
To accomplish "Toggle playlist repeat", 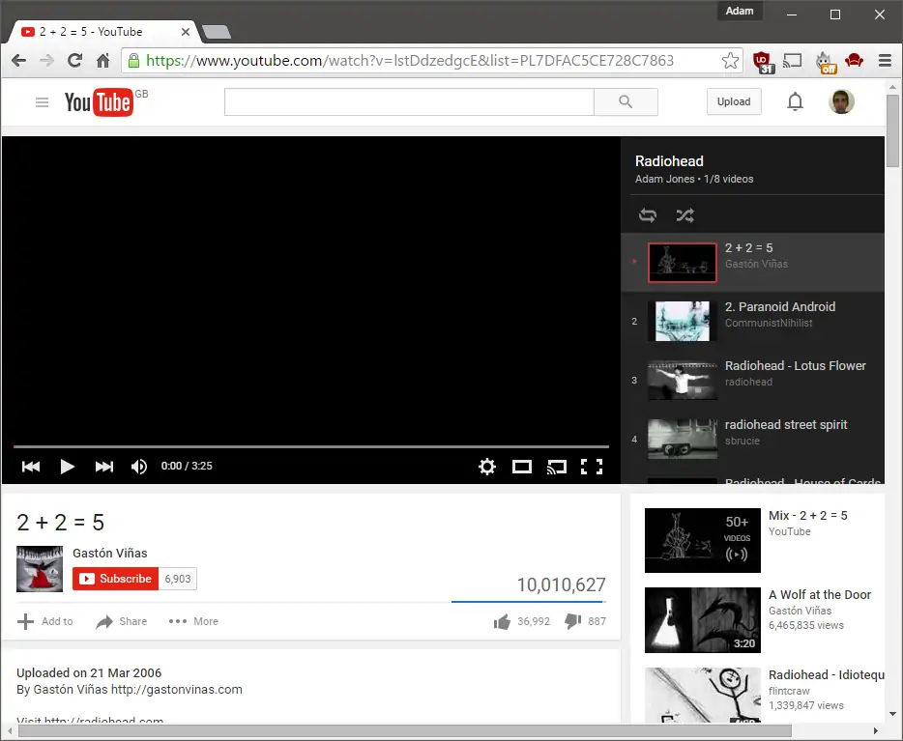I will (x=648, y=215).
